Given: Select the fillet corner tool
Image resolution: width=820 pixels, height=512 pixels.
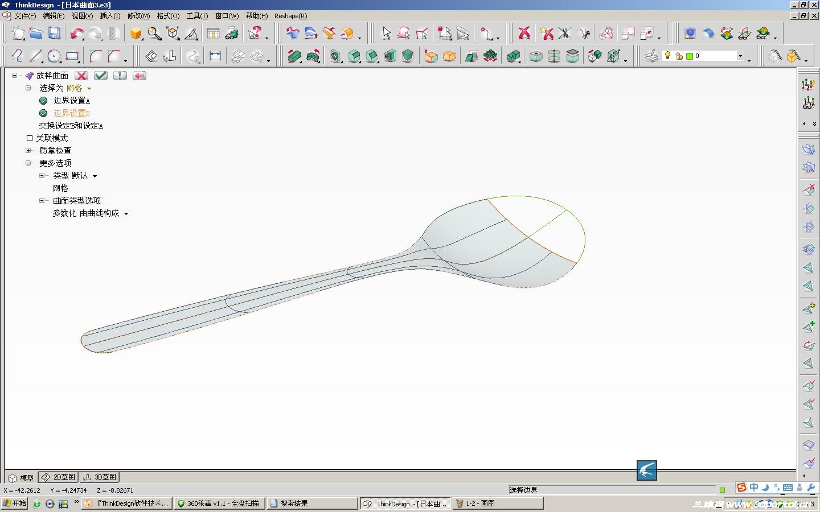Looking at the screenshot, I should [96, 56].
